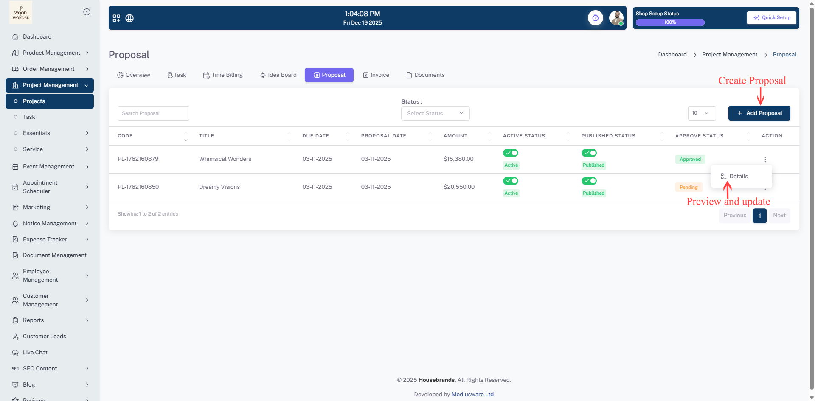
Task: Collapse sidebar using the circle icon
Action: (87, 12)
